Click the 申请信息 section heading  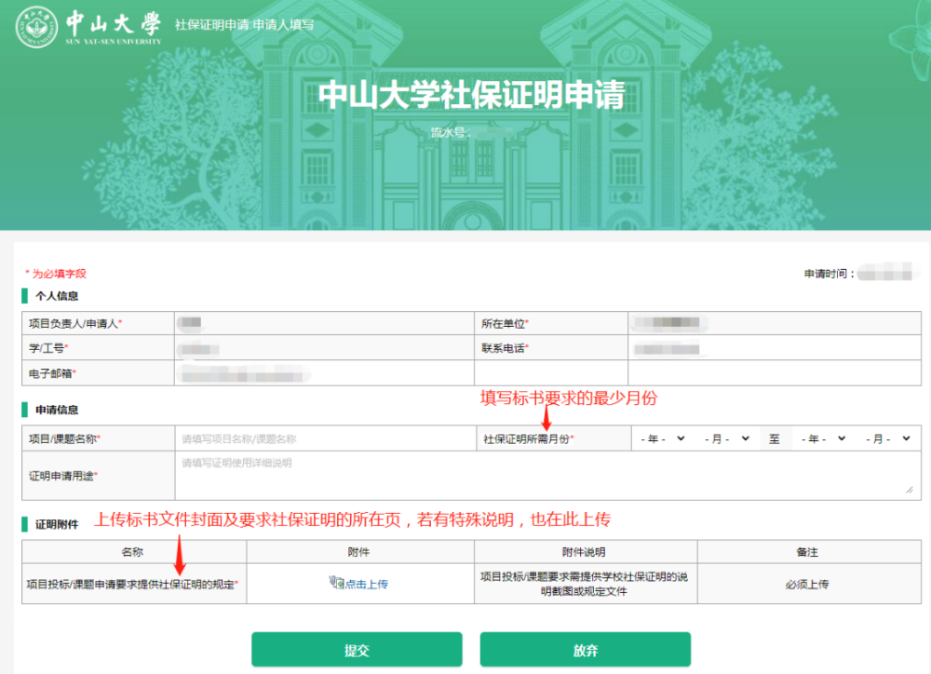point(57,410)
